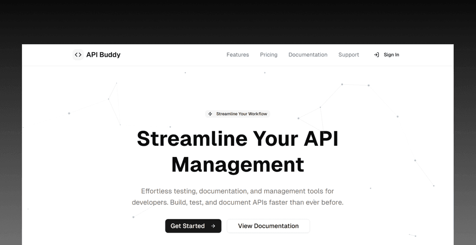Open the Features navigation link
This screenshot has height=245, width=476.
pyautogui.click(x=238, y=55)
